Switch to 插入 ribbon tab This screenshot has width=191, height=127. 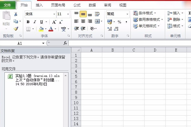[39, 5]
